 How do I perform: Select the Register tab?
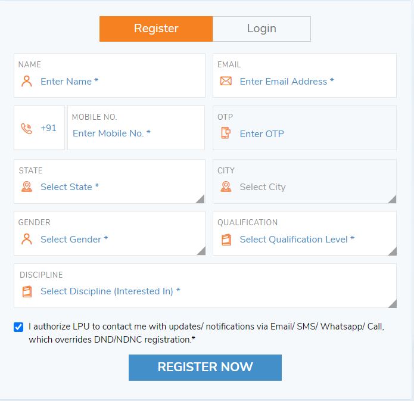(156, 29)
